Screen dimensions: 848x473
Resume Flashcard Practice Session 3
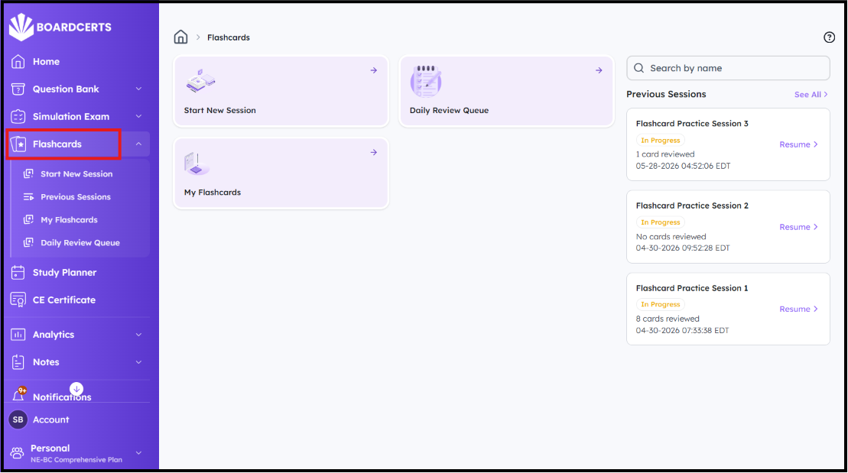coord(799,144)
